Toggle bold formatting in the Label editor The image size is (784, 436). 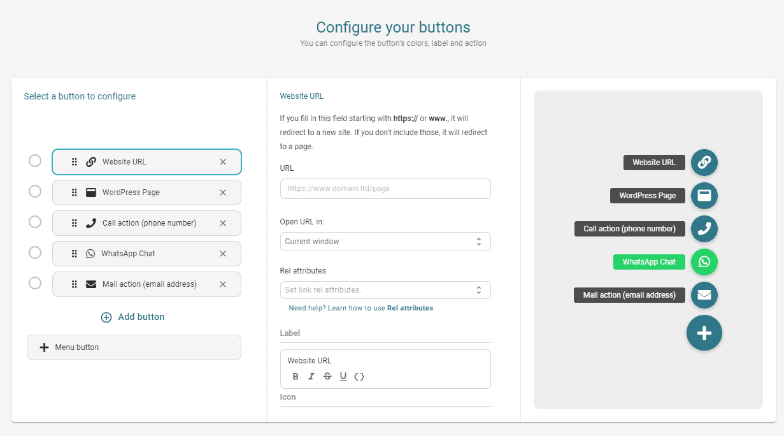(295, 376)
